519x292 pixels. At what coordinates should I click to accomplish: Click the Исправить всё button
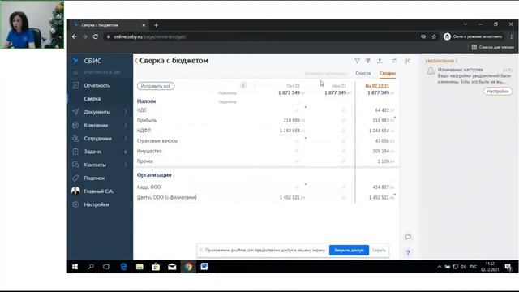pos(156,86)
